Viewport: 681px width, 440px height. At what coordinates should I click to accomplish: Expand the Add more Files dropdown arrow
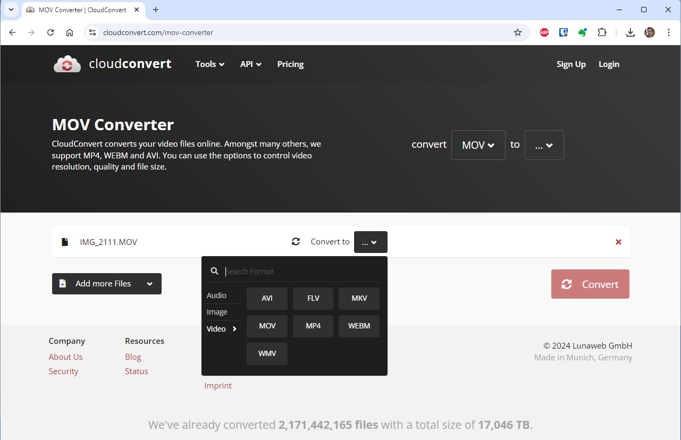click(x=150, y=284)
